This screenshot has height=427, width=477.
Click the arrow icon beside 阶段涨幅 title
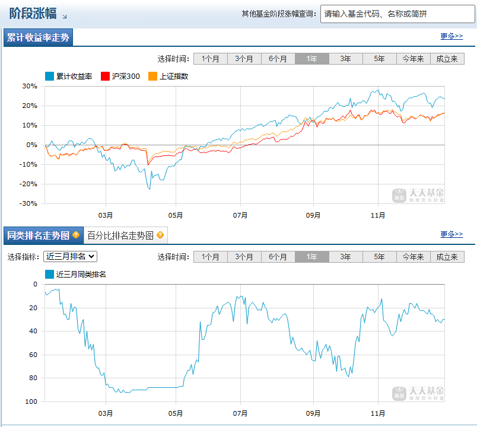pos(65,17)
